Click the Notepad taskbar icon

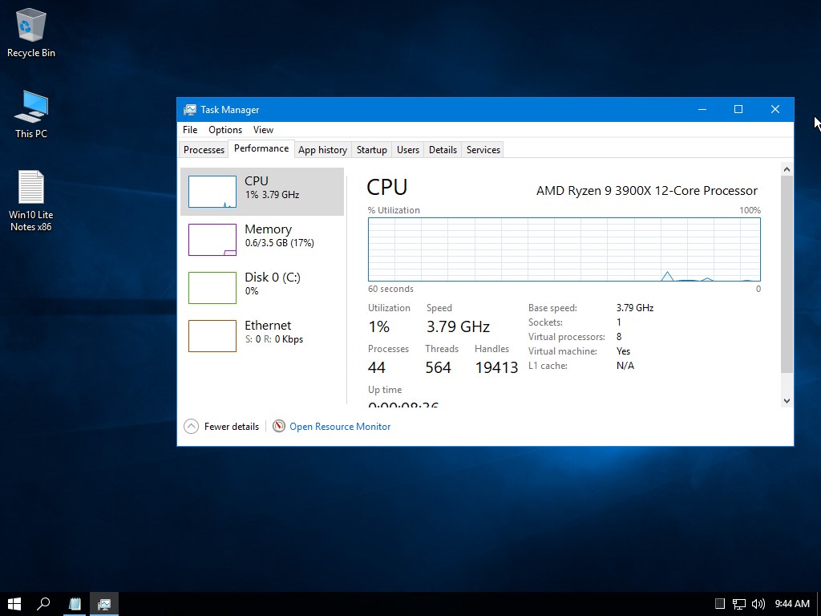tap(75, 604)
